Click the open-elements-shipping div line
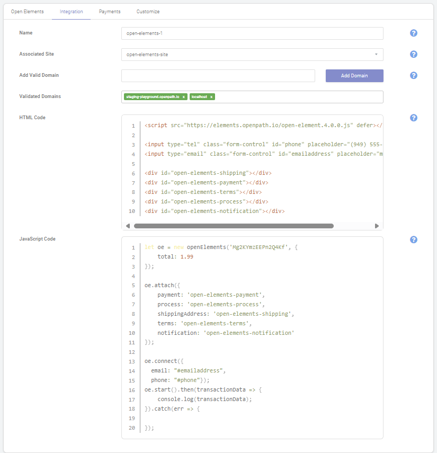Screen dimensions: 437x453 208,173
